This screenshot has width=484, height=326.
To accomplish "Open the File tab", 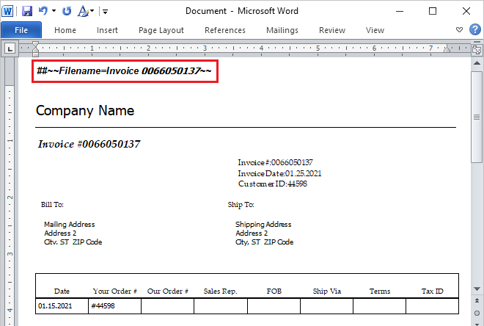I will [21, 30].
